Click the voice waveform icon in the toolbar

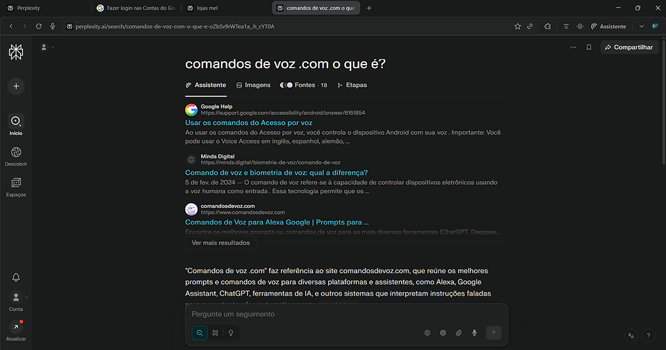point(580,27)
